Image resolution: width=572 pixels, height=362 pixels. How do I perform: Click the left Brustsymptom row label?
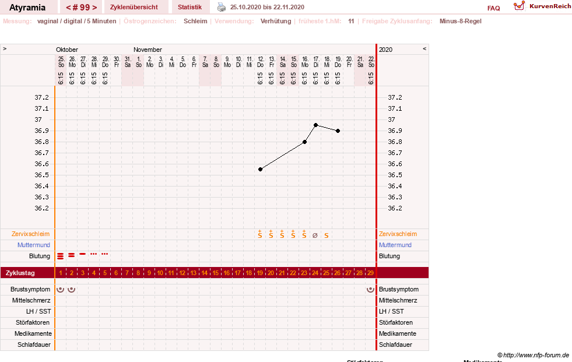coord(30,289)
